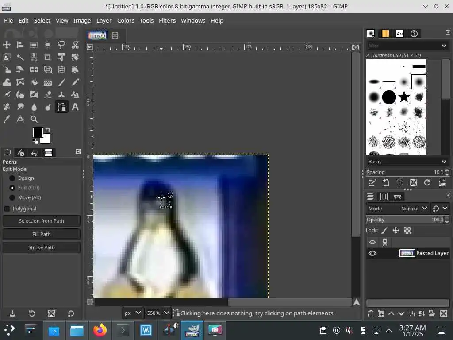The width and height of the screenshot is (453, 340).
Task: Open the Basic brush tag dropdown
Action: coord(407,162)
